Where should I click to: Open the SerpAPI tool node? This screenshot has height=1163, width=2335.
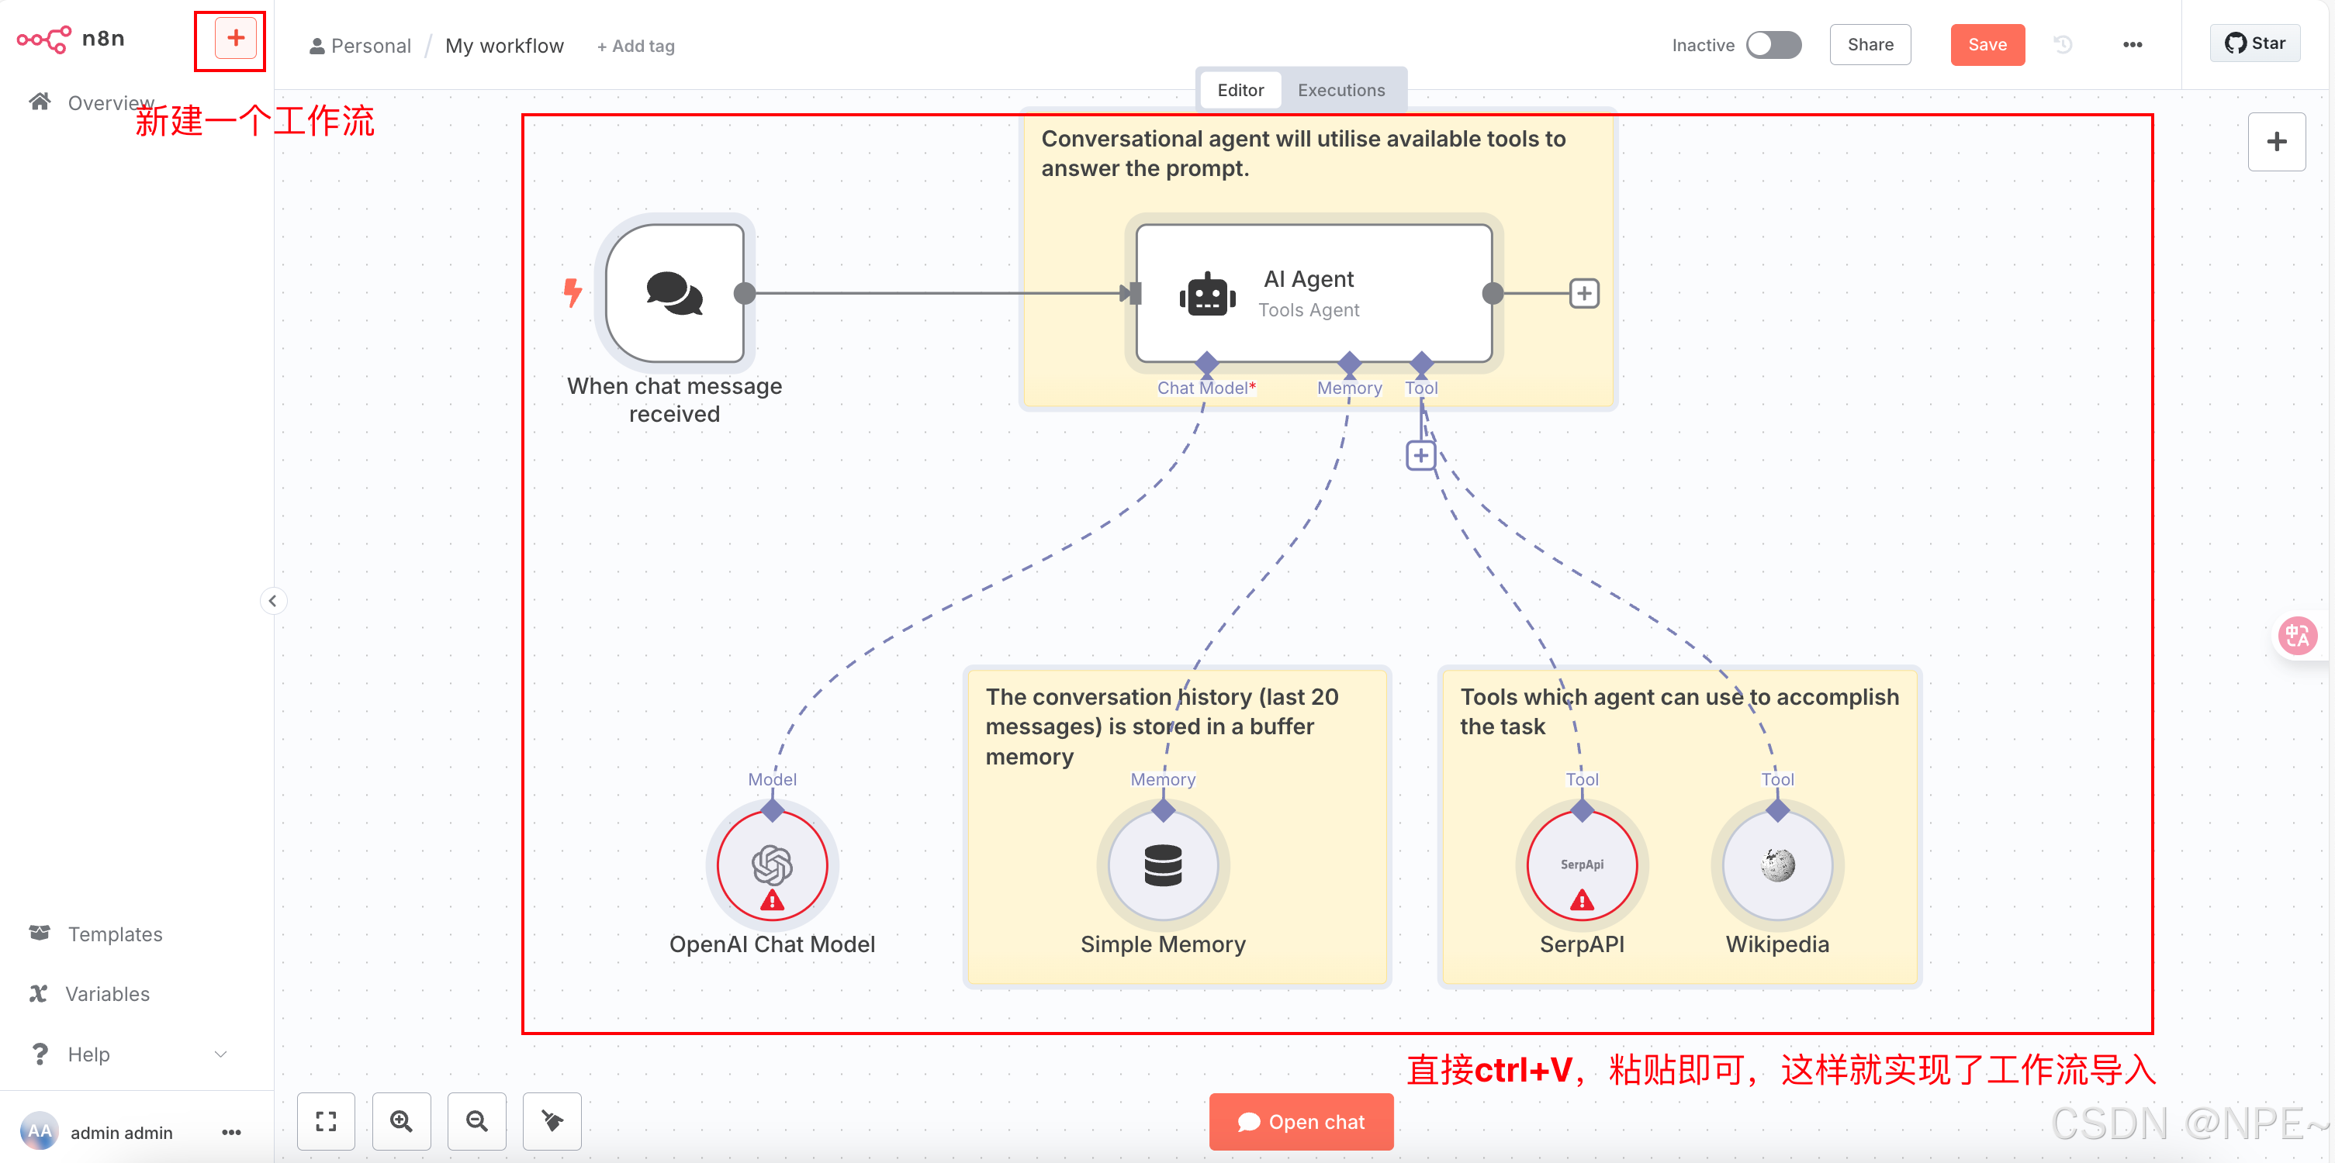point(1582,865)
